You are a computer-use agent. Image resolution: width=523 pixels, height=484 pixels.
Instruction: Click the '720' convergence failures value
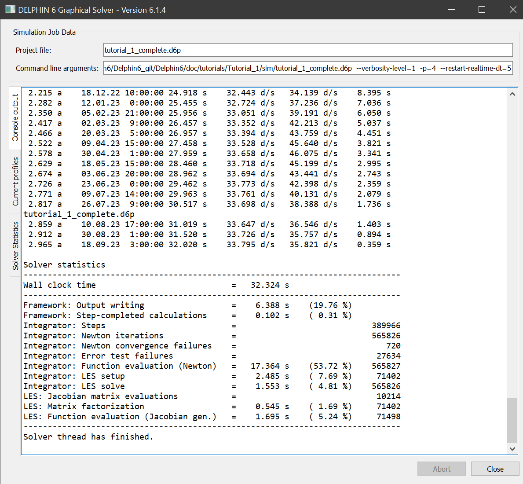tap(393, 346)
